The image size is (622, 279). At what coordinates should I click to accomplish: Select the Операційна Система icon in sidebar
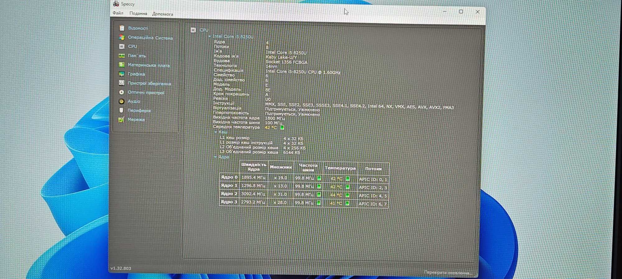pyautogui.click(x=122, y=37)
